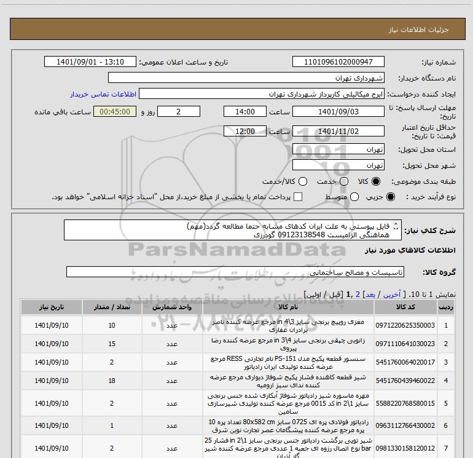The height and width of the screenshot is (458, 473).
Task: Go to the آخرین page link
Action: point(391,294)
